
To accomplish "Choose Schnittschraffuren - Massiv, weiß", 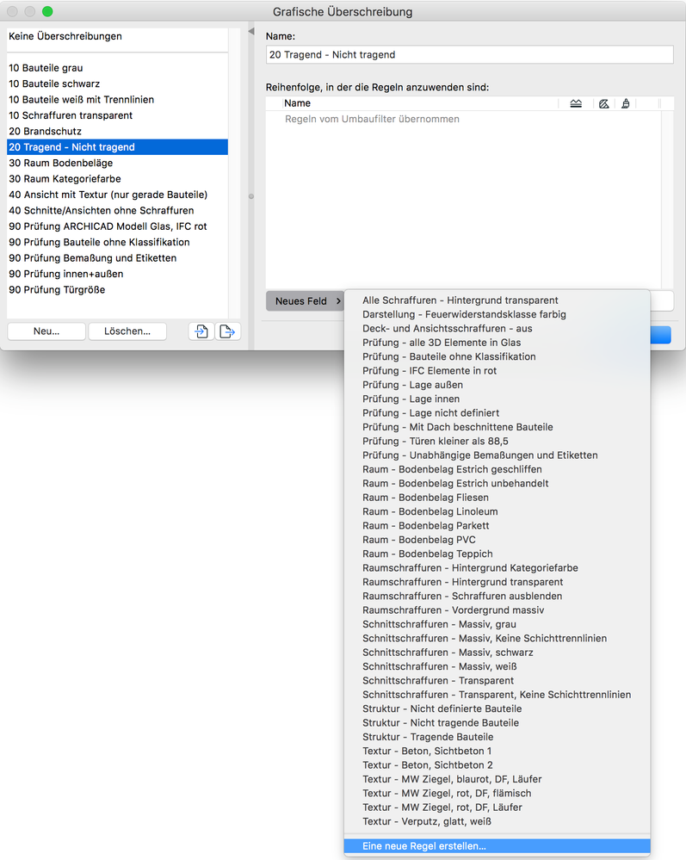I will tap(439, 666).
